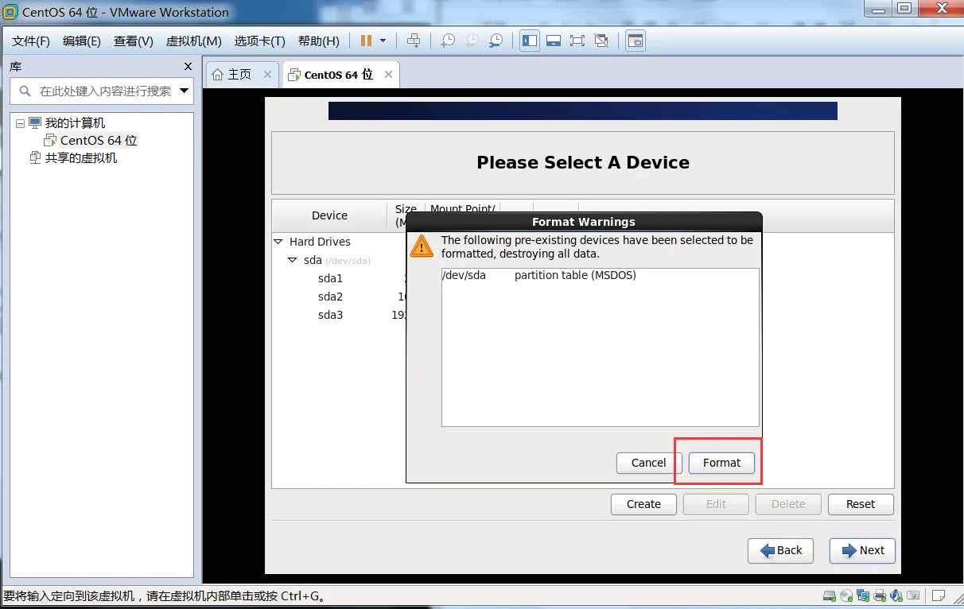
Task: Click the CD/DVD drive status bar icon
Action: click(846, 595)
